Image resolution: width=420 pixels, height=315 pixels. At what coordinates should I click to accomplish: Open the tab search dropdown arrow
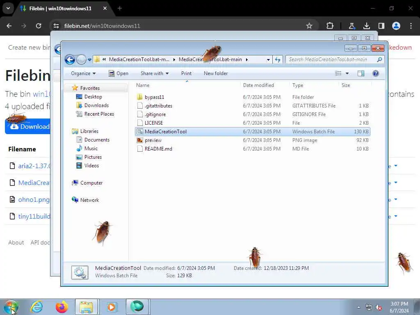pos(8,8)
